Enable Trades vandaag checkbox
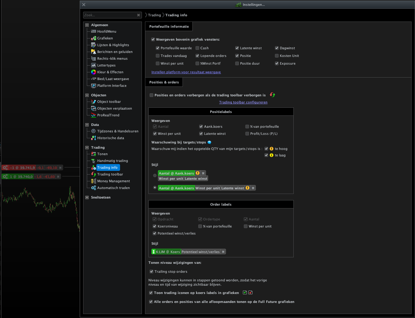Viewport: 415px width, 318px height. click(x=158, y=56)
